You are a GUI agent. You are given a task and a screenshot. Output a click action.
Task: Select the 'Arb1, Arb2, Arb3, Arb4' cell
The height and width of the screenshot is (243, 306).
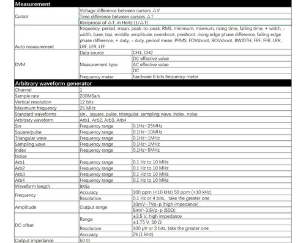point(185,120)
